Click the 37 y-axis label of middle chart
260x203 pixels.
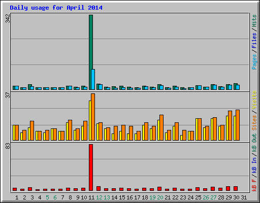pos(8,95)
